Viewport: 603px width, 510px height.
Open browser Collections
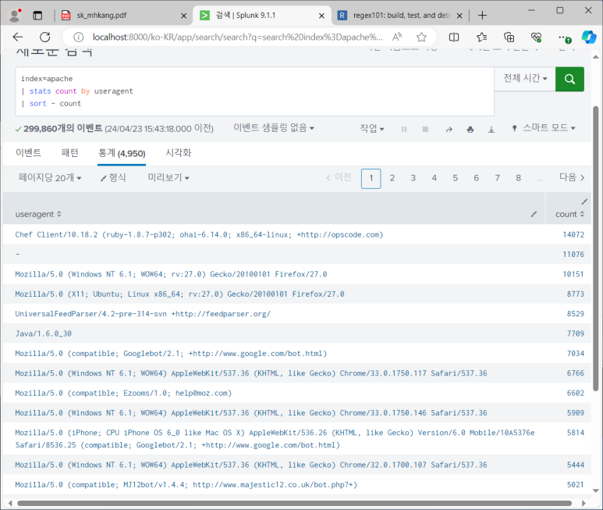point(509,37)
